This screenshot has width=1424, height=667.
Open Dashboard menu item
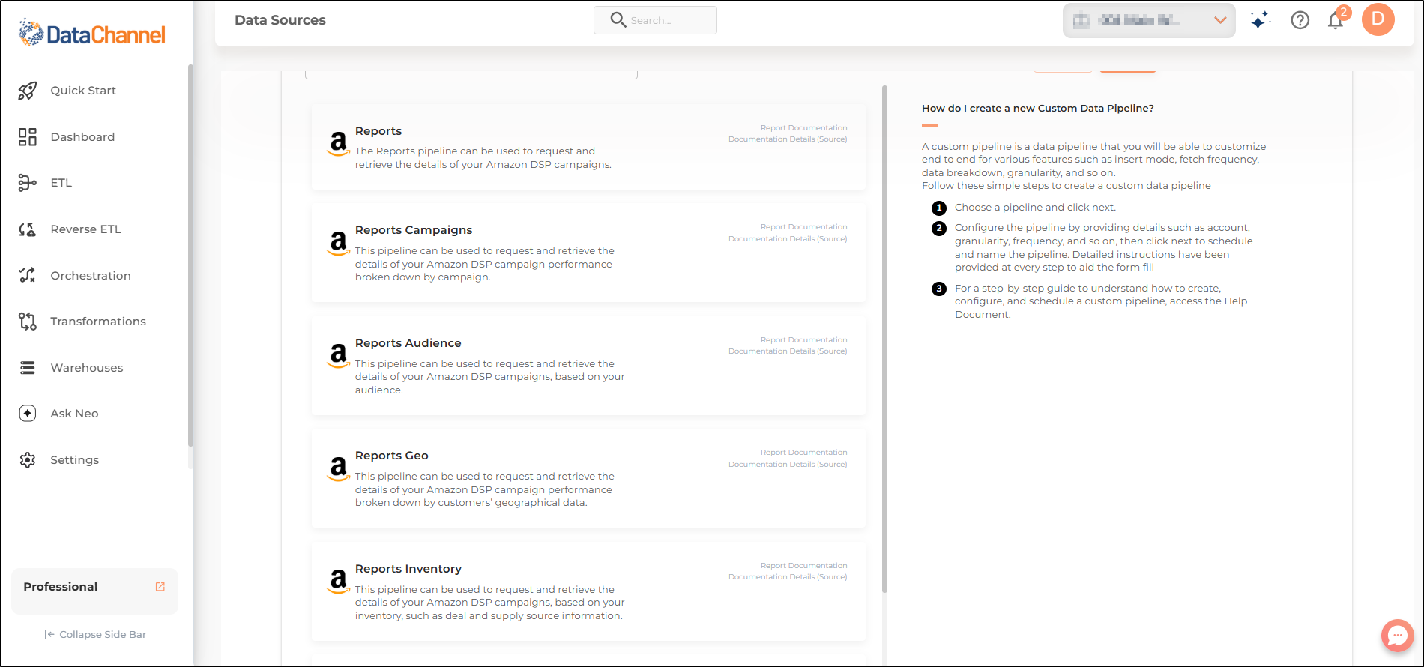[x=82, y=137]
